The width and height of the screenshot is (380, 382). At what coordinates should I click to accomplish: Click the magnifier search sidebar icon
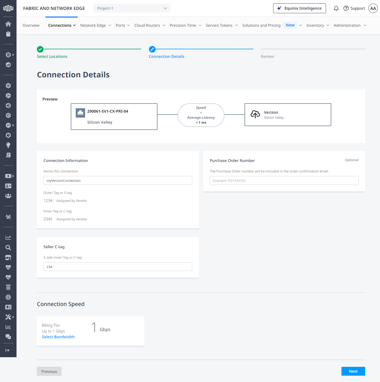8,248
